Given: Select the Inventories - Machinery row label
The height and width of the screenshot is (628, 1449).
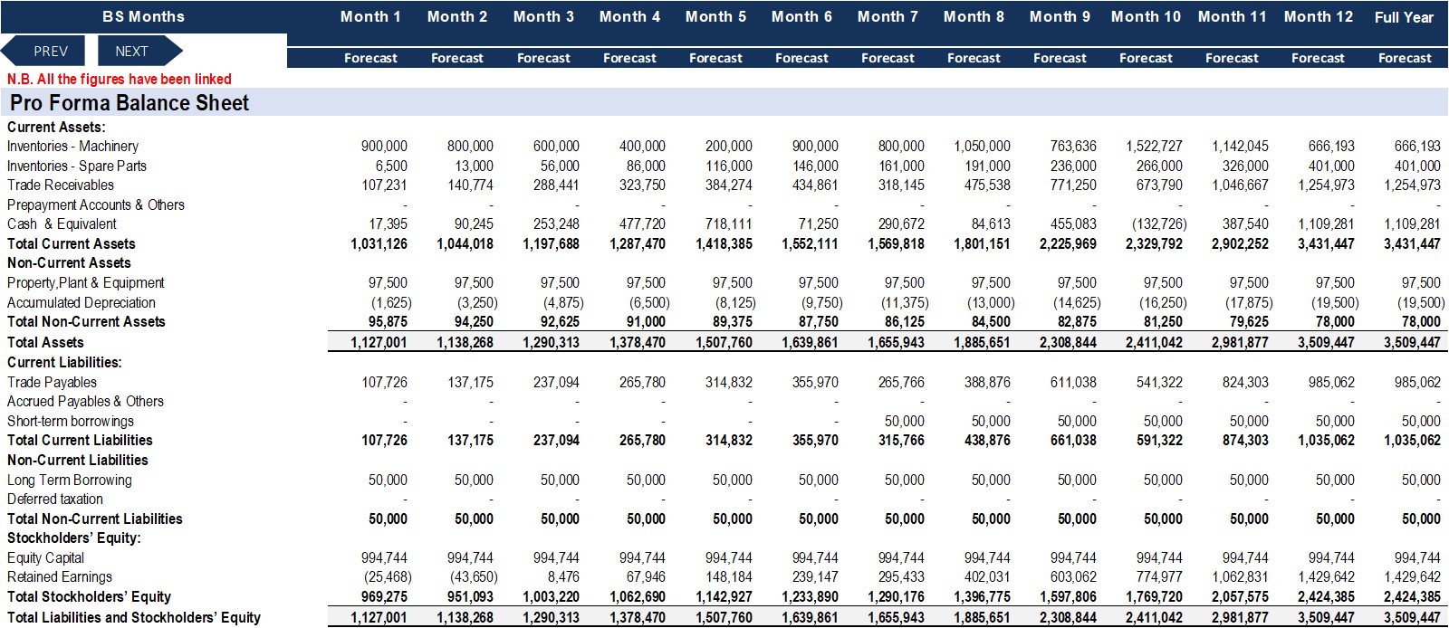Looking at the screenshot, I should pyautogui.click(x=72, y=146).
